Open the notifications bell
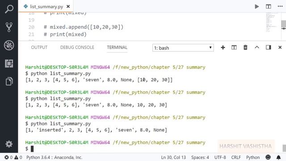This screenshot has height=161, width=286. point(278,157)
